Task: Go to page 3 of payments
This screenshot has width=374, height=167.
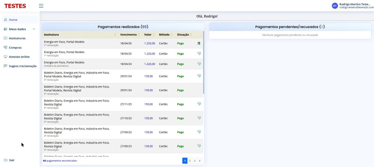Action: click(x=195, y=161)
